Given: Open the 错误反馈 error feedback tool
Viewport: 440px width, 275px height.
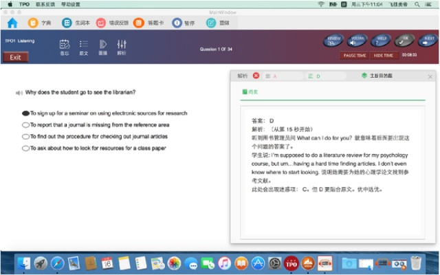Looking at the screenshot, I should point(101,23).
